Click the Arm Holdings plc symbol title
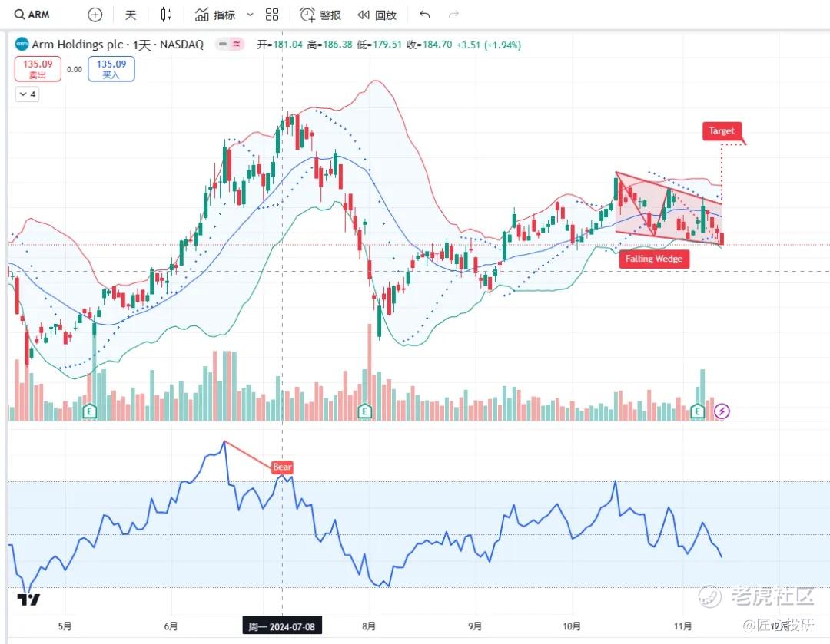Image resolution: width=830 pixels, height=644 pixels. (x=118, y=45)
